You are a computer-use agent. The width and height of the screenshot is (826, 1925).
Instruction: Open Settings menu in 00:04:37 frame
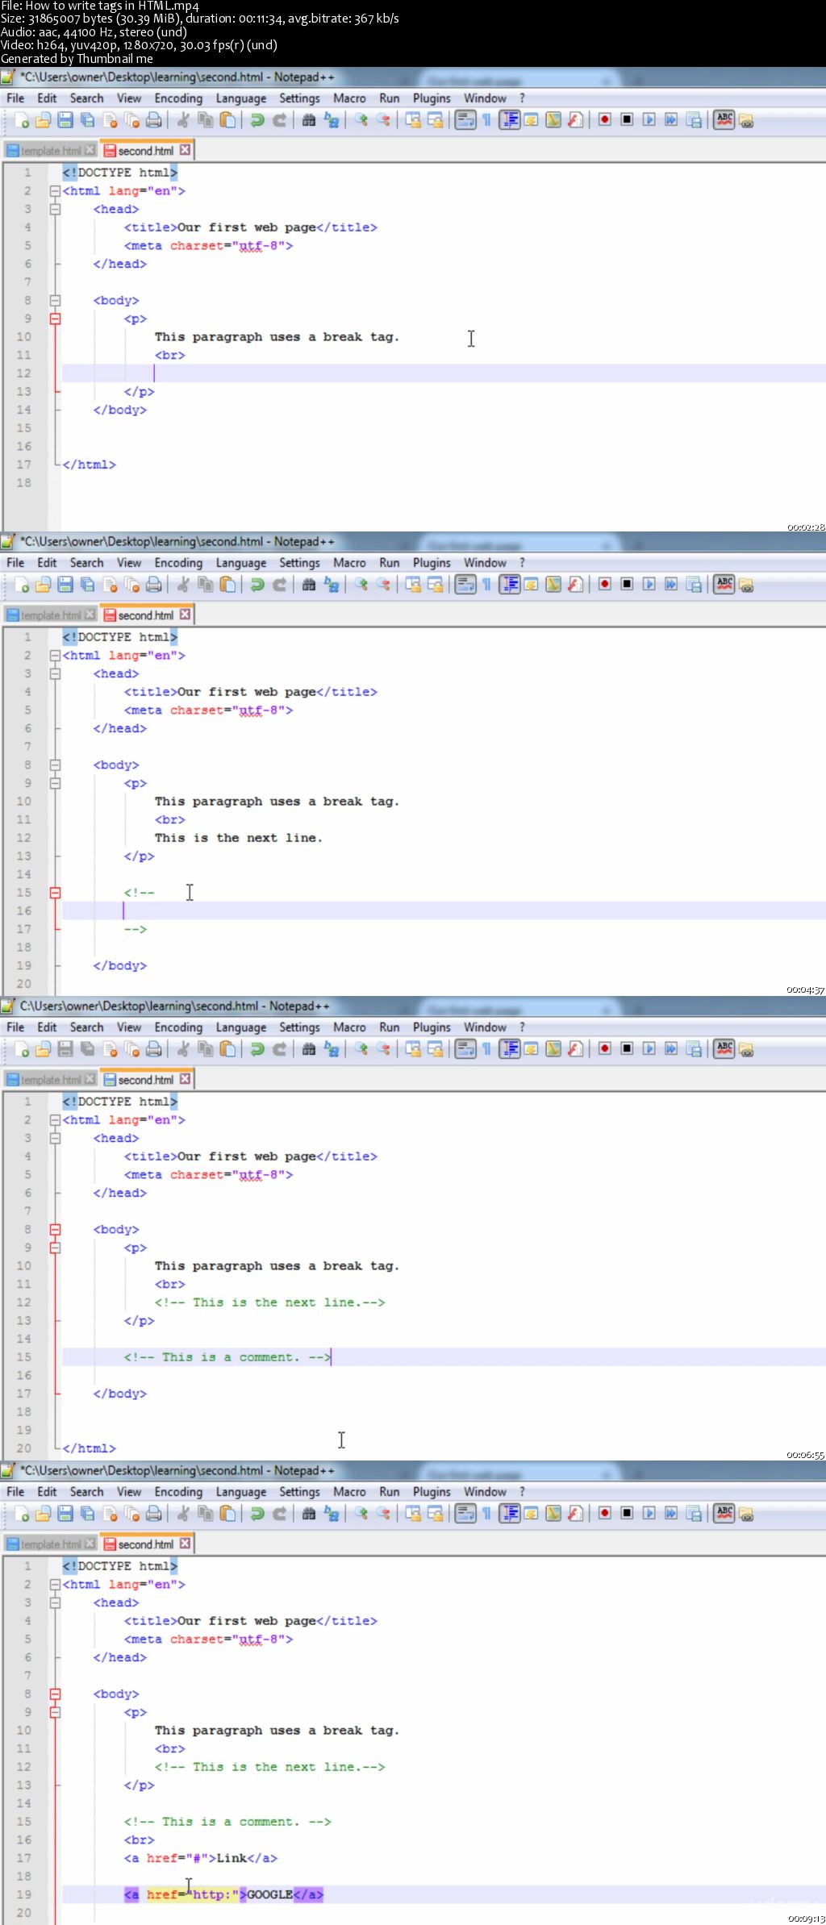click(x=299, y=563)
